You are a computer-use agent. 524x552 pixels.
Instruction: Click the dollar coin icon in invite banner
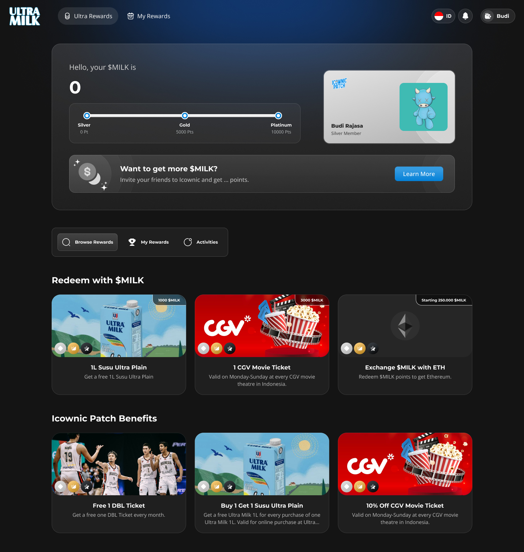point(87,172)
